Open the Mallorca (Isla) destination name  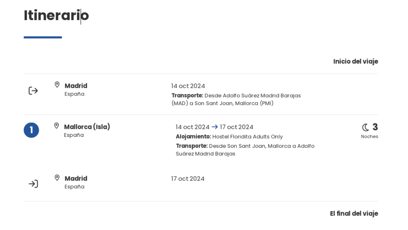pos(87,127)
